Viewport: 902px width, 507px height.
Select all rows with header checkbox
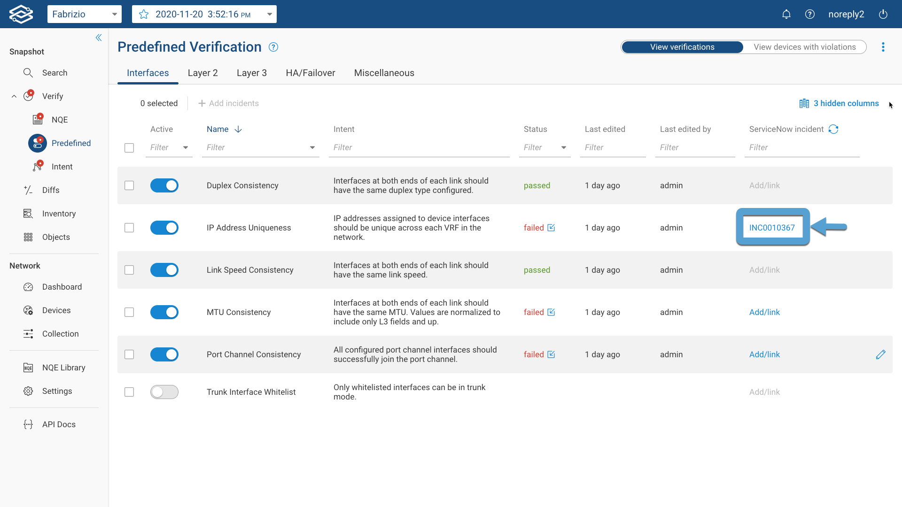click(129, 147)
